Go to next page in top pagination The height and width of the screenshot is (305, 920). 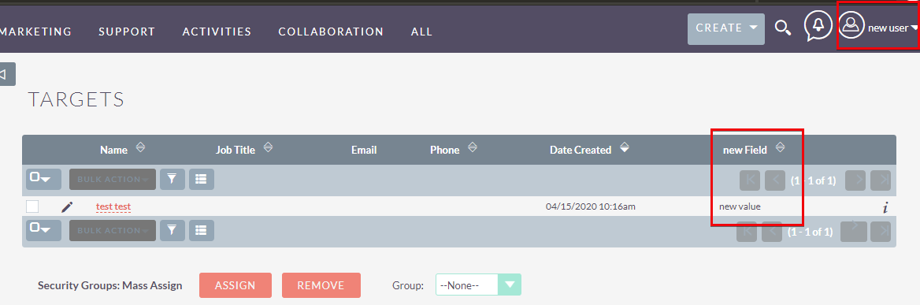[856, 180]
